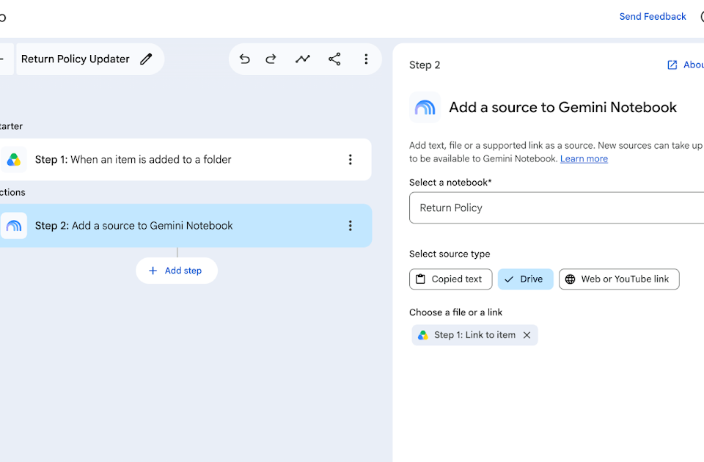Redo the last change
704x462 pixels.
271,59
